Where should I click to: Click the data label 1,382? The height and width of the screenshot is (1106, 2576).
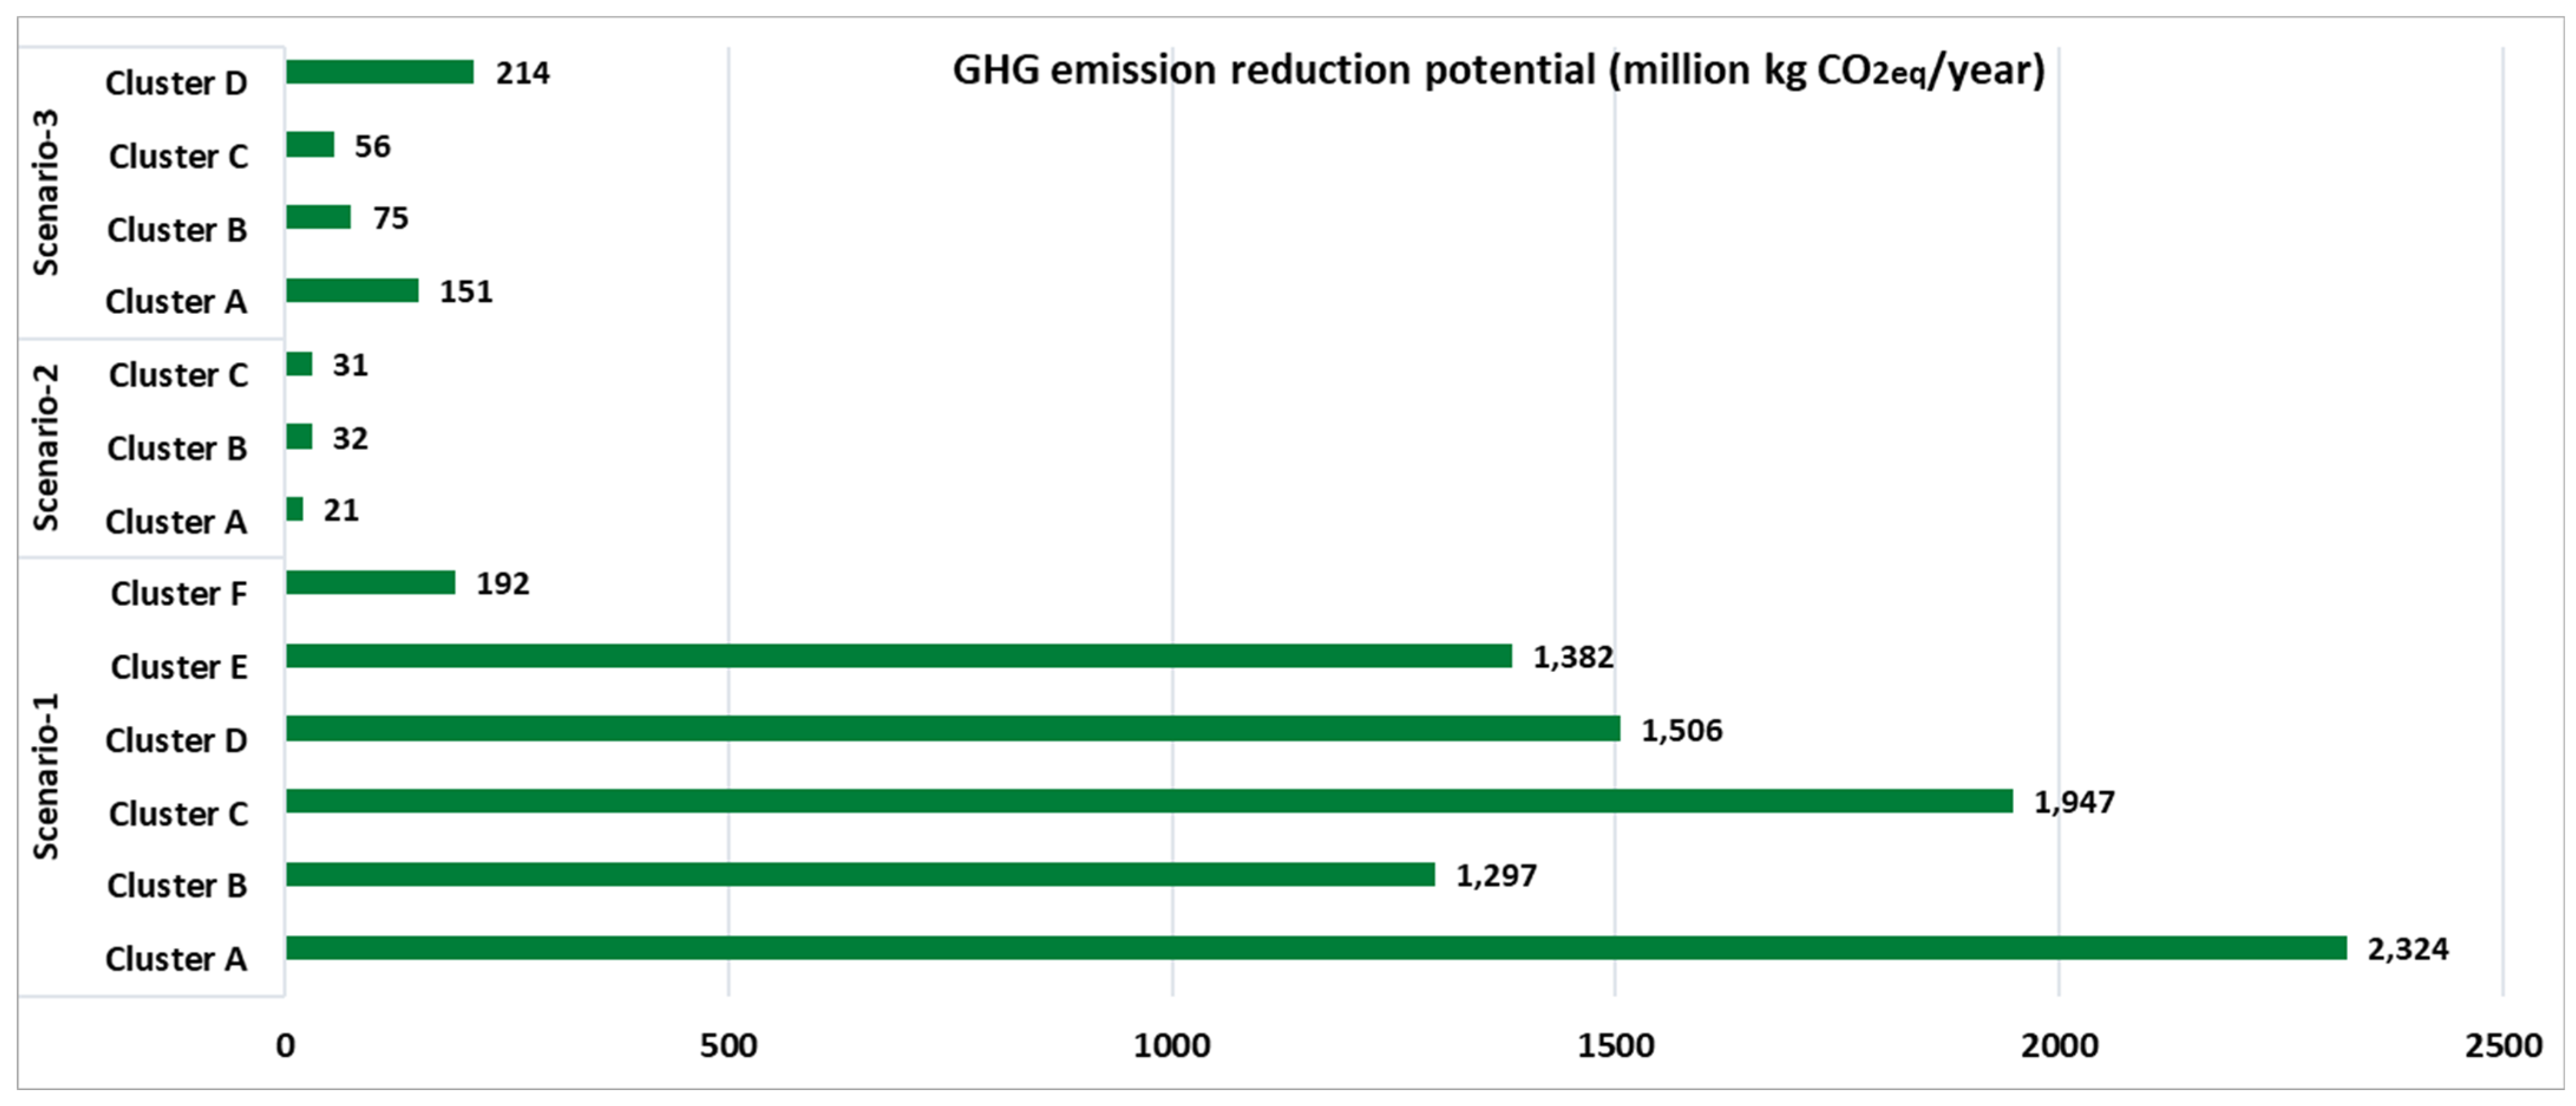pyautogui.click(x=1573, y=657)
